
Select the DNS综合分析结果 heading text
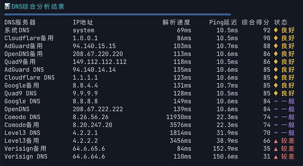click(x=38, y=7)
